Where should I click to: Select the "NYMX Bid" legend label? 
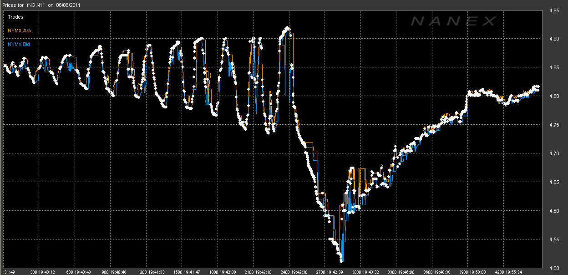[19, 45]
